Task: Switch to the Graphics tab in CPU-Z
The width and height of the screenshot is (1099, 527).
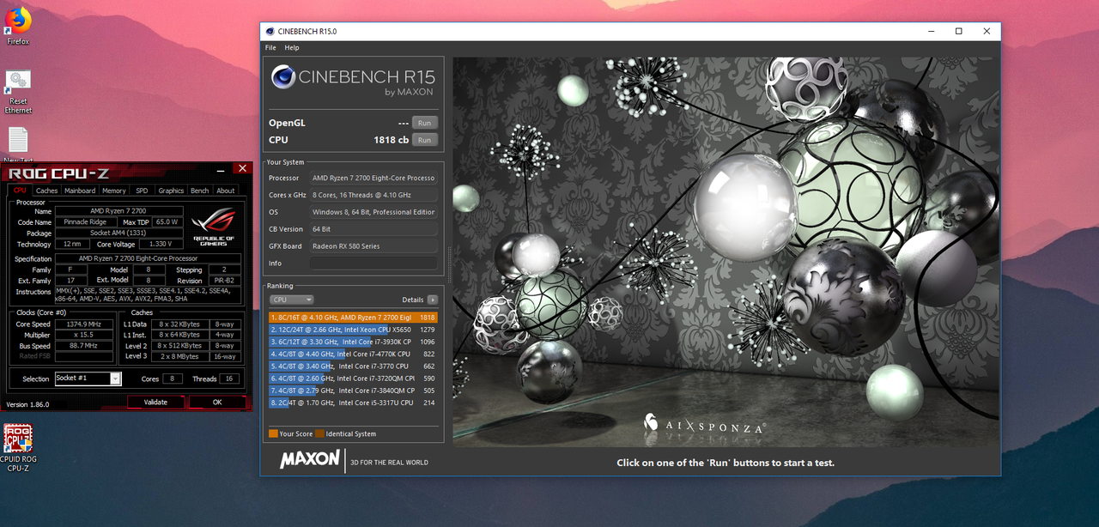Action: click(171, 191)
